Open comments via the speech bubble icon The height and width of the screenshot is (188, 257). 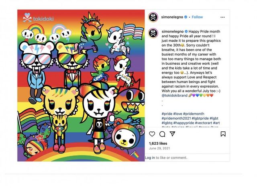point(162,134)
